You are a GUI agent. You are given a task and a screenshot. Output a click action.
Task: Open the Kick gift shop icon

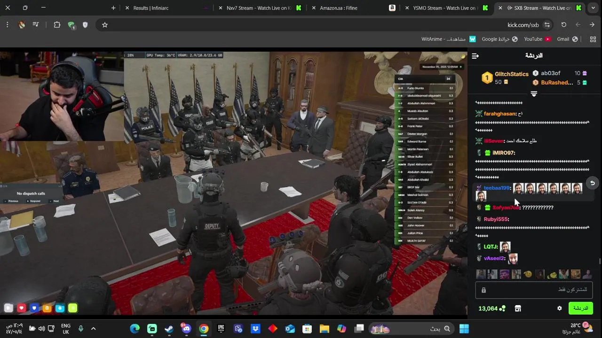pos(518,308)
